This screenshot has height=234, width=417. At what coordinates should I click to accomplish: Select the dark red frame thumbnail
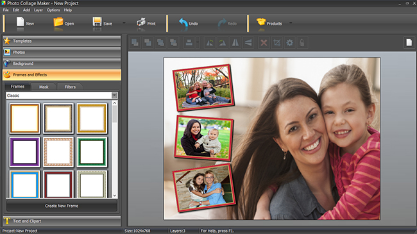click(58, 184)
